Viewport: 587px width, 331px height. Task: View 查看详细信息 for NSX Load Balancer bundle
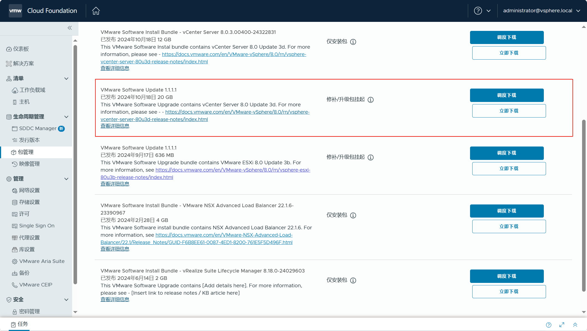[115, 249]
